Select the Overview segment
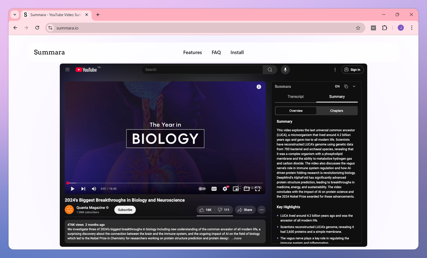 point(296,111)
